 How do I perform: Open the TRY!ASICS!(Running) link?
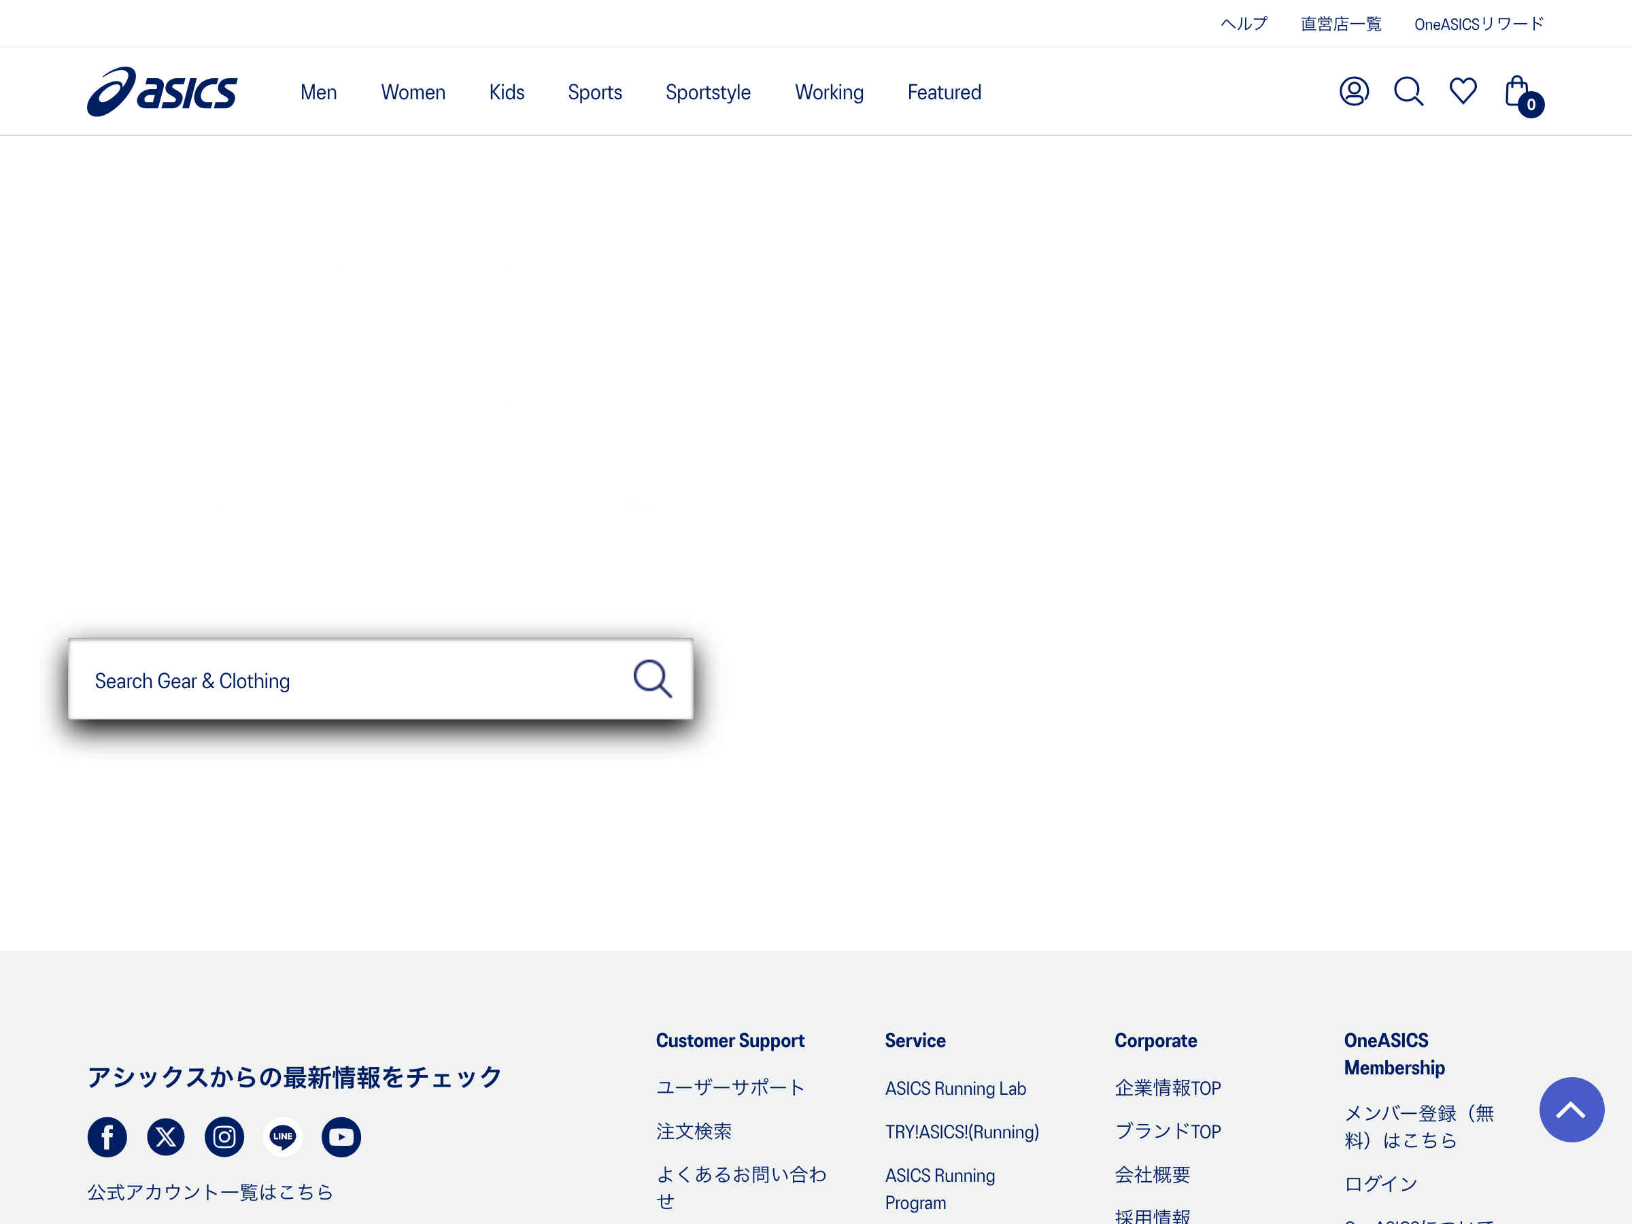(x=962, y=1132)
